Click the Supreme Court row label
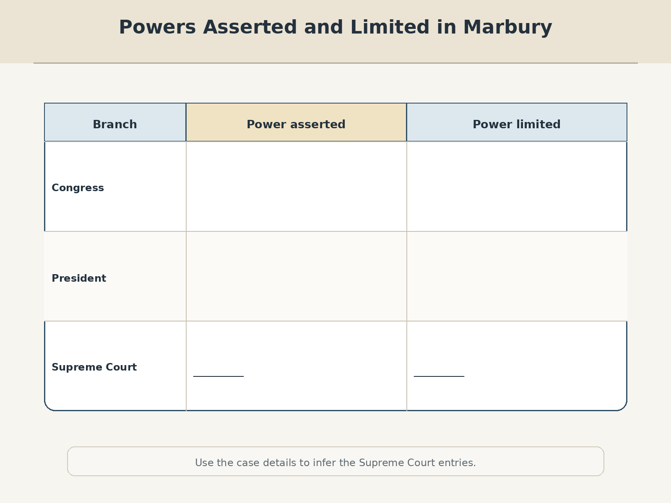671x503 pixels. pos(94,367)
